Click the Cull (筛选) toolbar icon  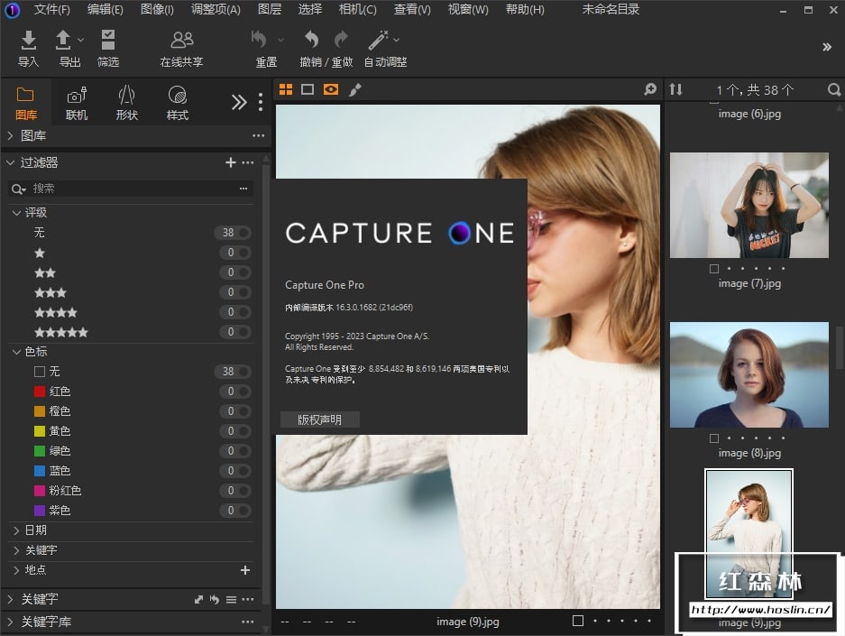(x=108, y=41)
